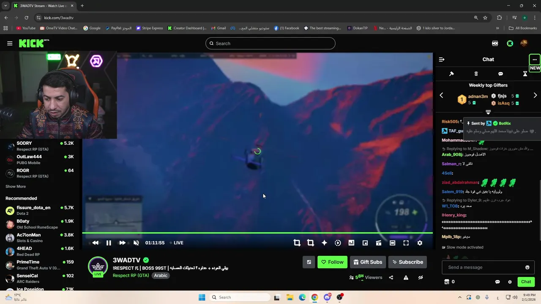
Task: Click the first crop icon in player
Action: [297, 243]
